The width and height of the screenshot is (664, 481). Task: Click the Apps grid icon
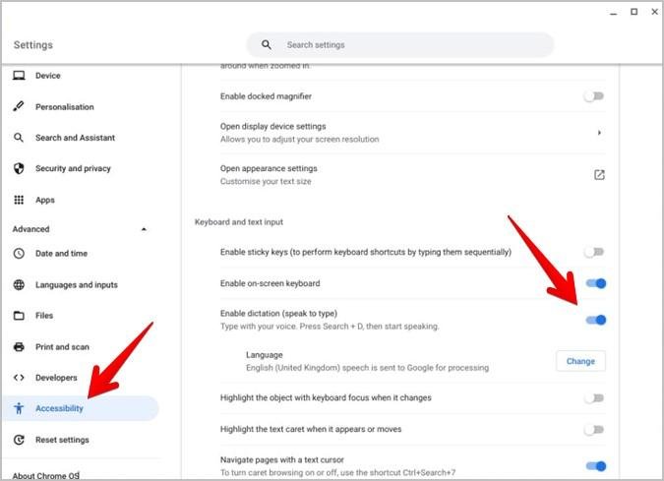19,200
